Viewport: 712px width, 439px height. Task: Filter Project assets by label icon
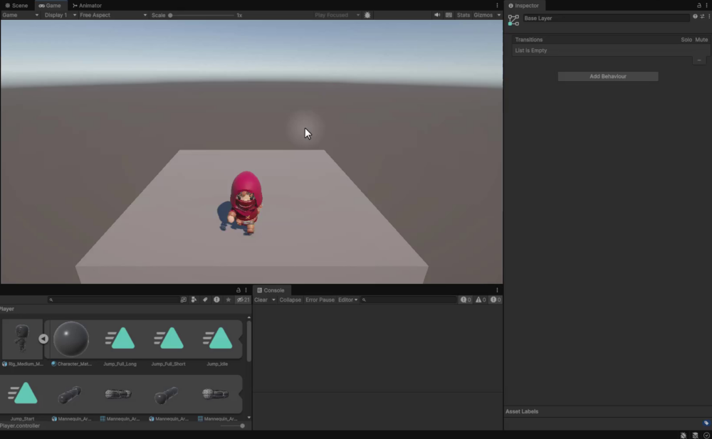(205, 300)
